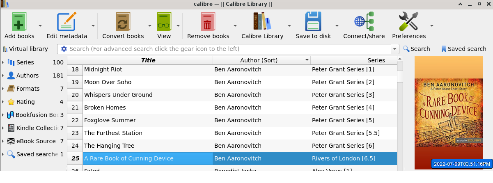Open the Virtual library button

pos(25,49)
